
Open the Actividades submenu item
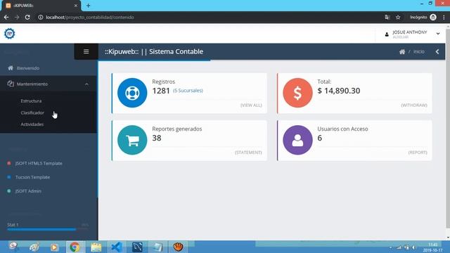tap(32, 124)
